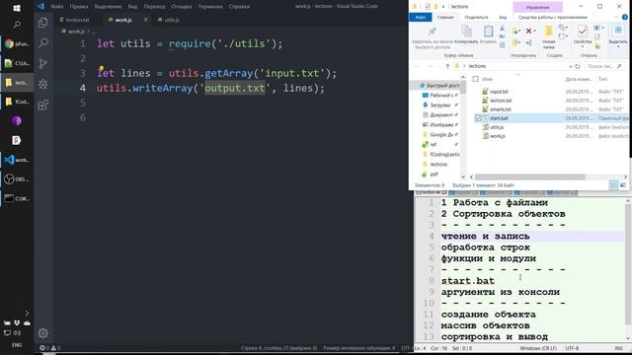Click the Refresh icon next to address bar

pos(578,66)
